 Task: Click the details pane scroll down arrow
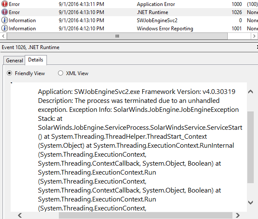(x=250, y=202)
